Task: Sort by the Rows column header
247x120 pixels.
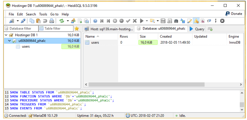Action: (128, 36)
